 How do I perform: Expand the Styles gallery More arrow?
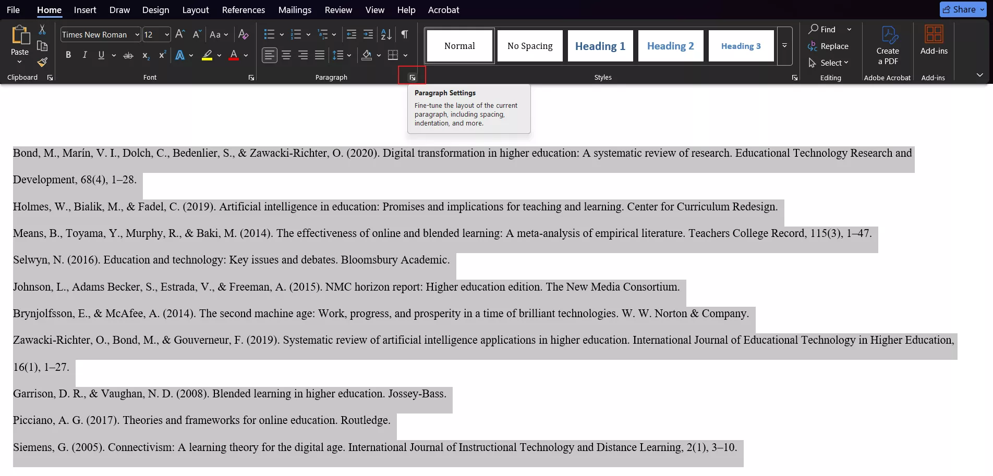(784, 46)
